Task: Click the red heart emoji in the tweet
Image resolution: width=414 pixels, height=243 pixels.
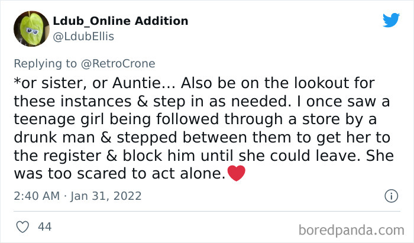Action: tap(236, 174)
